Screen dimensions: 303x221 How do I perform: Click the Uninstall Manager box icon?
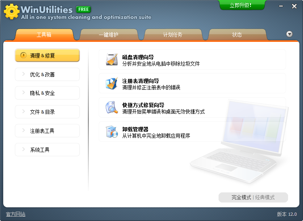(x=112, y=132)
